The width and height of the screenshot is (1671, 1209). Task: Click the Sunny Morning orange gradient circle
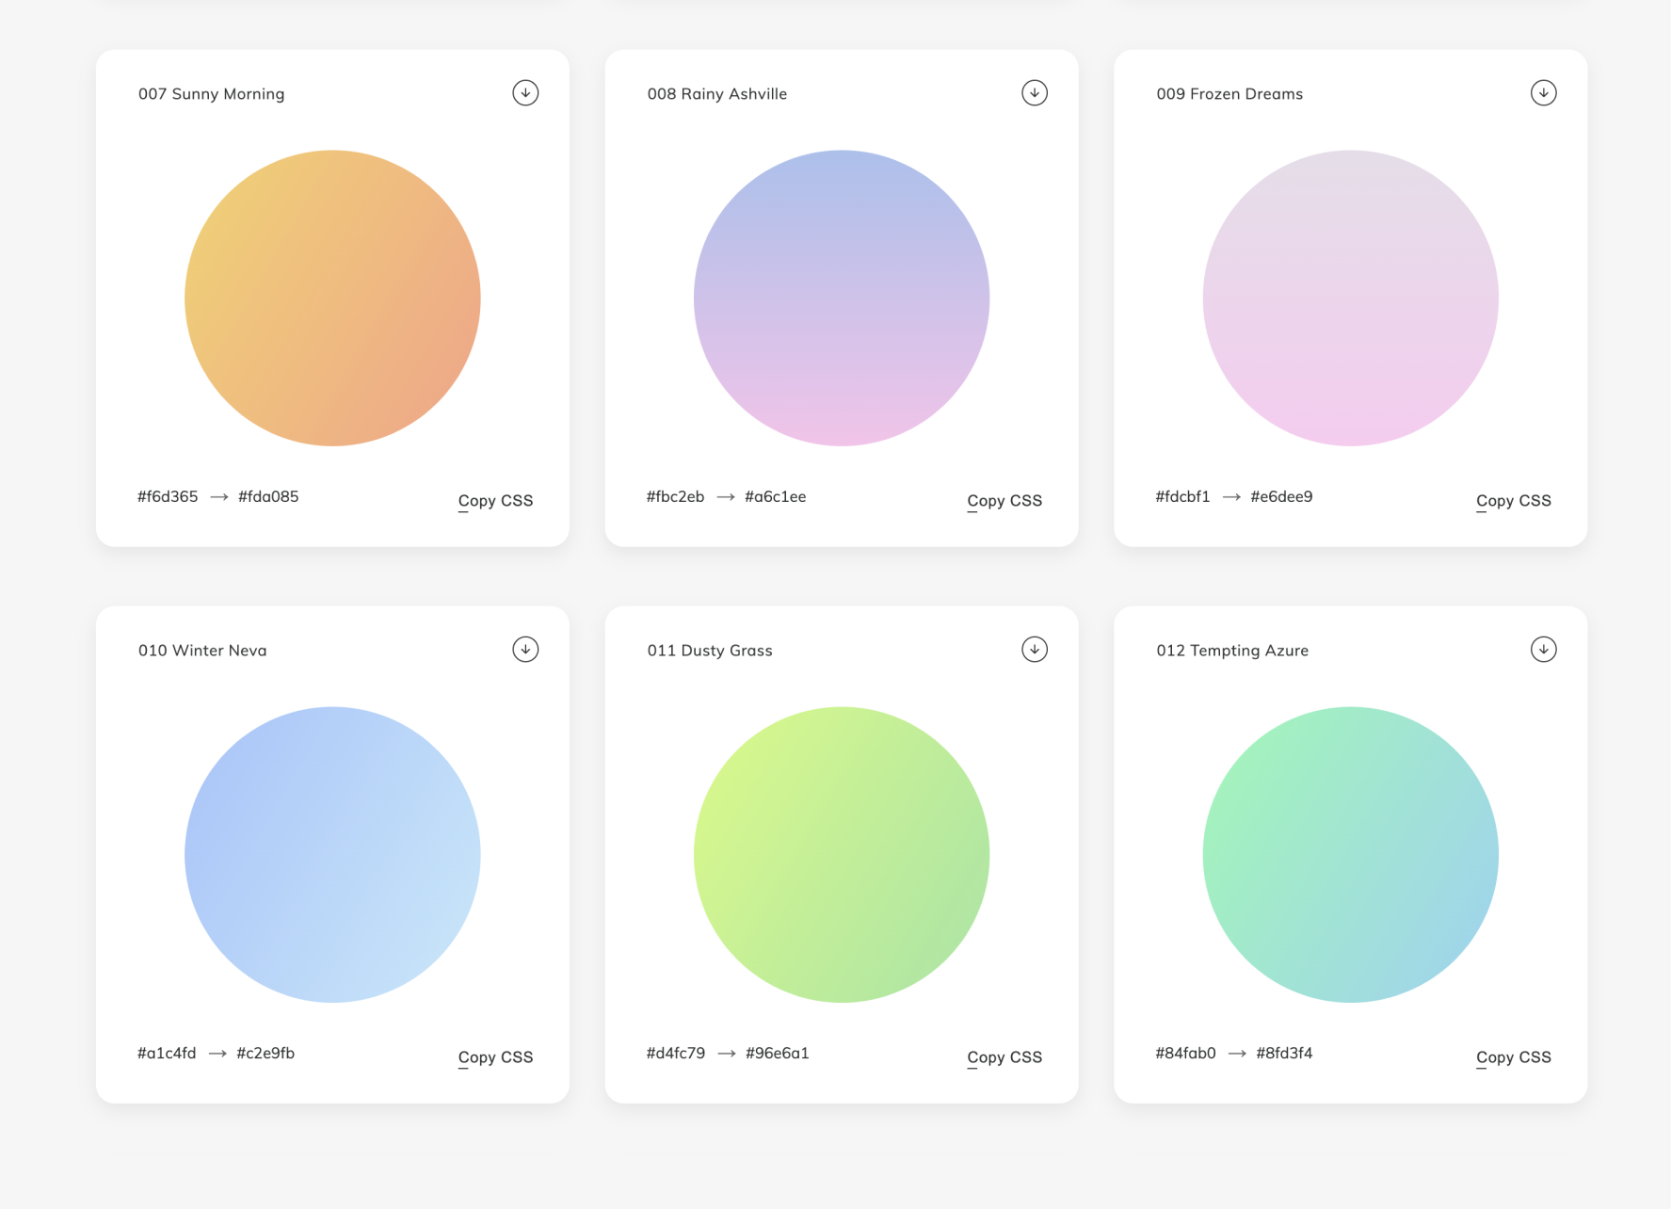point(332,298)
